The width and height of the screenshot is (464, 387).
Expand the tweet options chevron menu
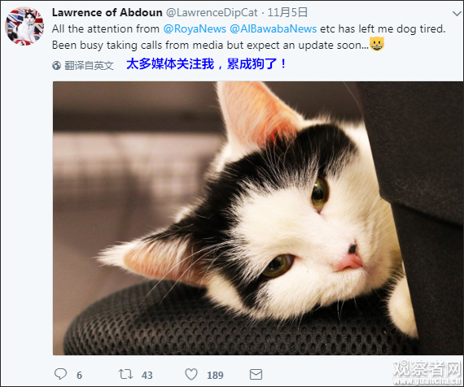(457, 13)
